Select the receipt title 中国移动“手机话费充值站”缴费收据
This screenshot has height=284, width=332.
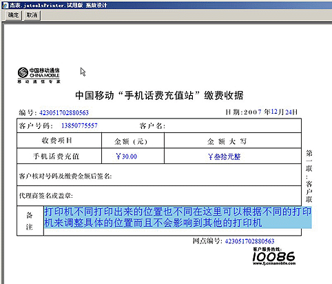159,95
